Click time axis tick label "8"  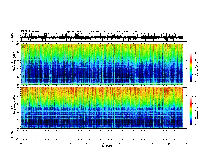[153, 144]
